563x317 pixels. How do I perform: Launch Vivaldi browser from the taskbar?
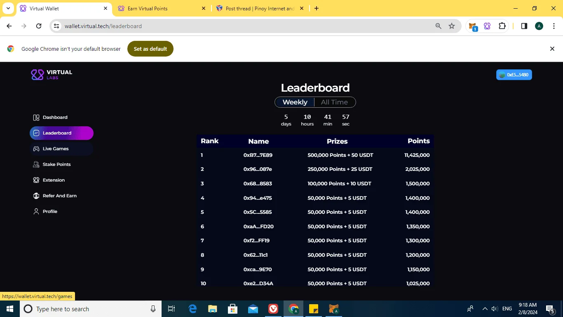pos(273,309)
